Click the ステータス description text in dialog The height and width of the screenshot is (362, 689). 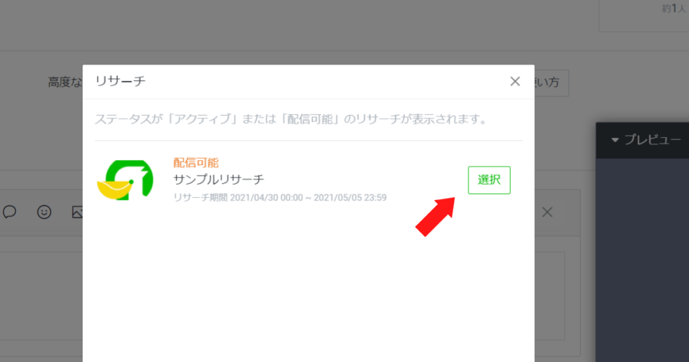coord(291,119)
